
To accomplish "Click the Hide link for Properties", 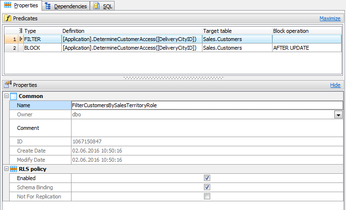I will tap(335, 85).
